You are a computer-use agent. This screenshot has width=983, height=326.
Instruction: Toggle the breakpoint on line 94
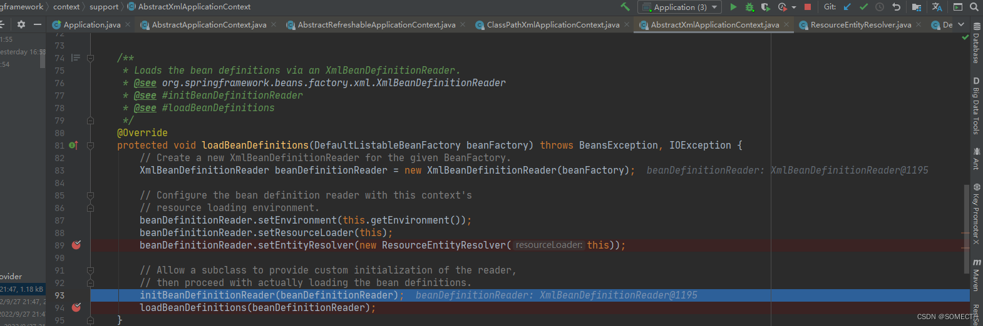tap(76, 308)
